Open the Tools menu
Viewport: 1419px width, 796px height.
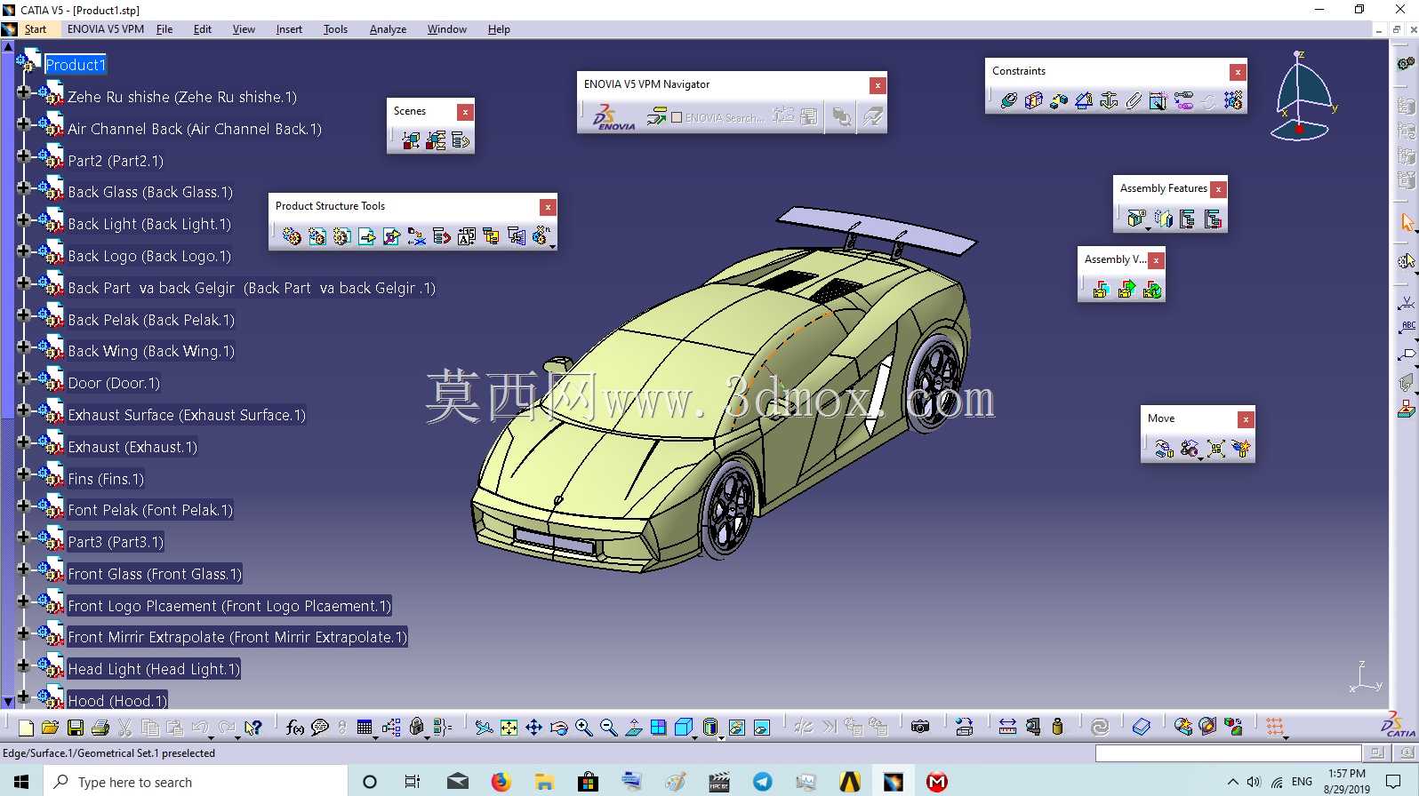click(335, 29)
